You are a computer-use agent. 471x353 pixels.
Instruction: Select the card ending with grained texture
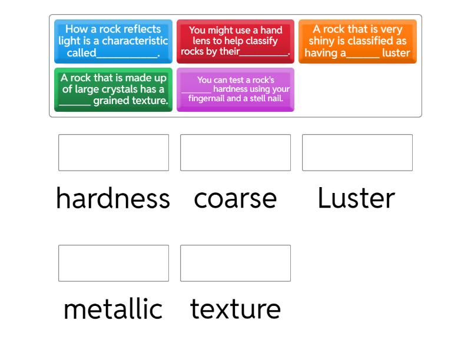(113, 89)
